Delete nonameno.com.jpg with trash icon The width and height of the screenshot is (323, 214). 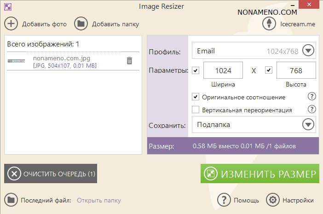[129, 61]
